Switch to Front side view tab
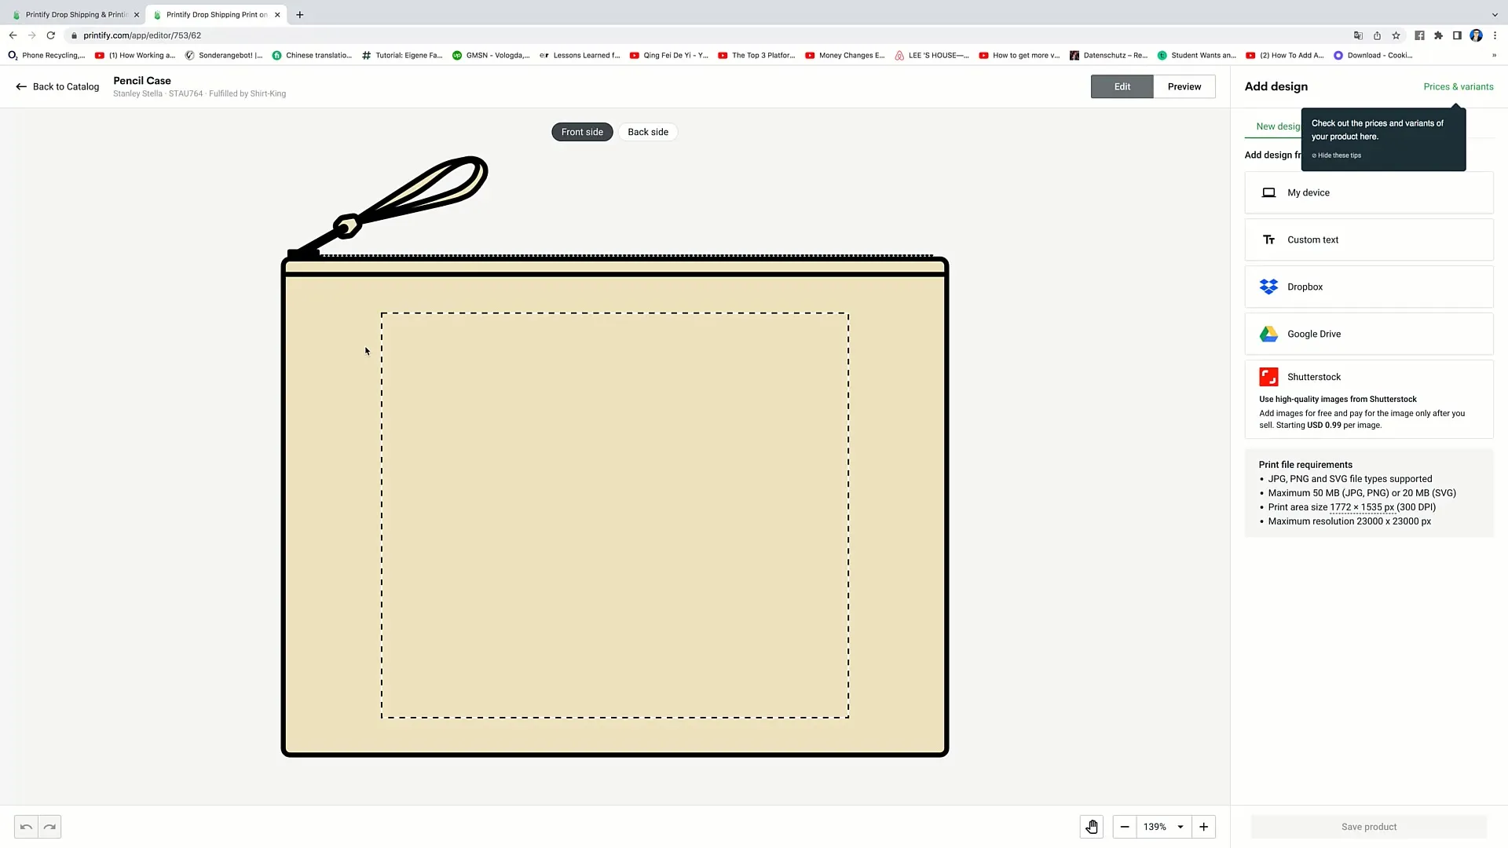The width and height of the screenshot is (1508, 848). (581, 131)
